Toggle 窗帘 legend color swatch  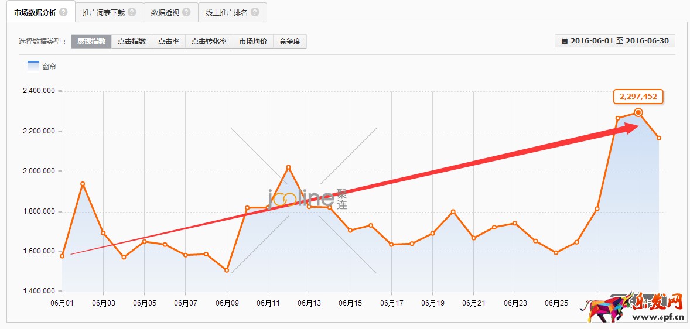pos(33,66)
